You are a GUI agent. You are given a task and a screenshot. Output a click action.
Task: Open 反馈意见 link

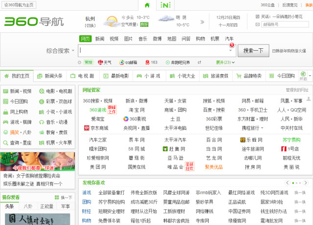coord(290,5)
